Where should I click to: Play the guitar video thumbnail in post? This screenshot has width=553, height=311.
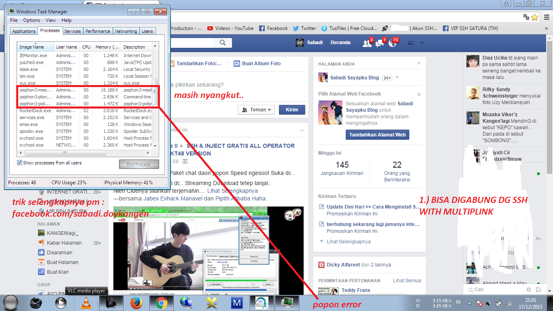(x=208, y=251)
